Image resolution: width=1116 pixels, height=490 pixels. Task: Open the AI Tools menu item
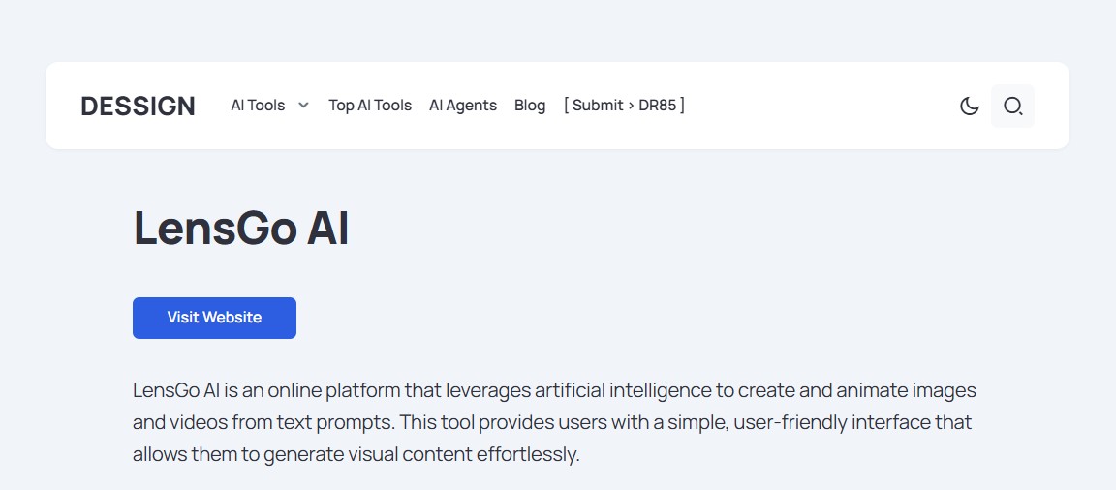258,106
